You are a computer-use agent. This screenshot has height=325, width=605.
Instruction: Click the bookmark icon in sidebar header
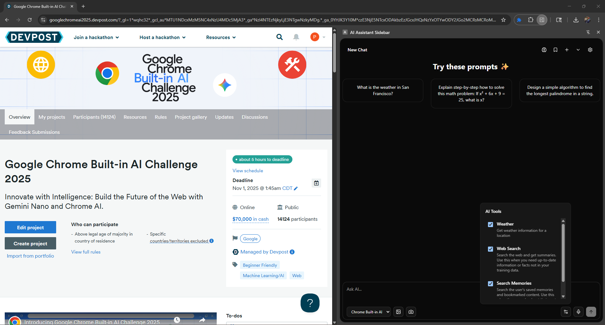point(555,50)
